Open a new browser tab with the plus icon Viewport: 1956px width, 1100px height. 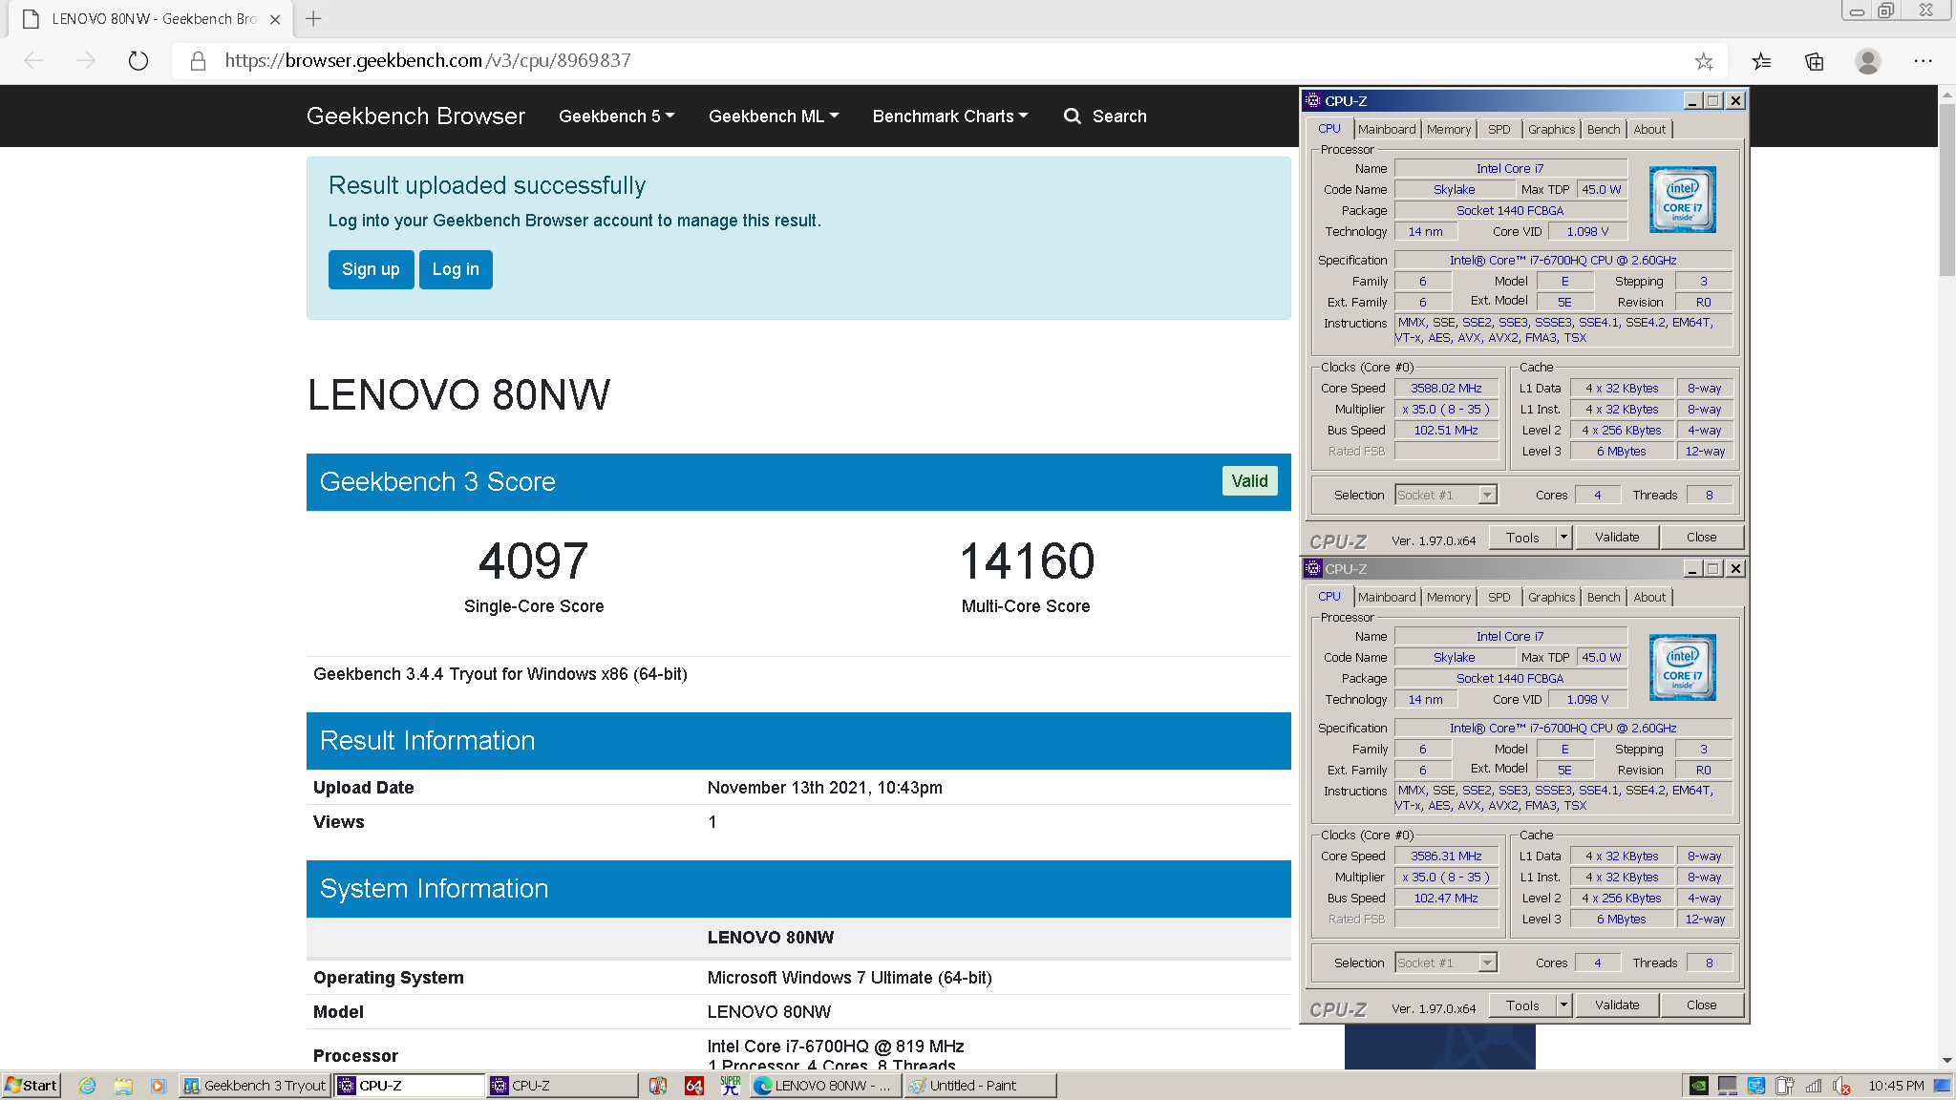tap(313, 18)
